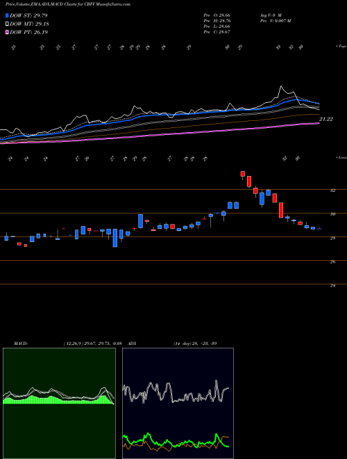Open the dark blue ADX indicator panel
This screenshot has height=459, width=347.
coord(178,403)
